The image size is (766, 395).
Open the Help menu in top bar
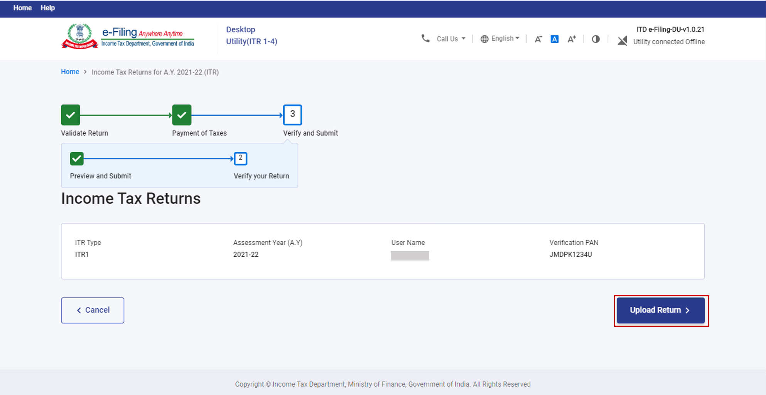(47, 8)
